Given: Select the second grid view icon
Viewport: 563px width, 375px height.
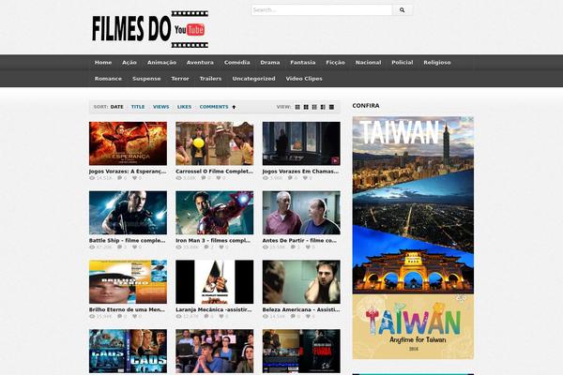Looking at the screenshot, I should tap(306, 107).
